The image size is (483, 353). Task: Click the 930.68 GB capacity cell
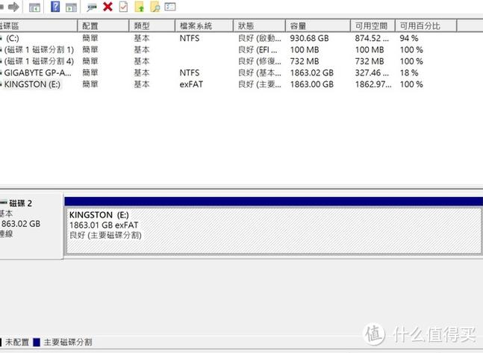pos(309,38)
